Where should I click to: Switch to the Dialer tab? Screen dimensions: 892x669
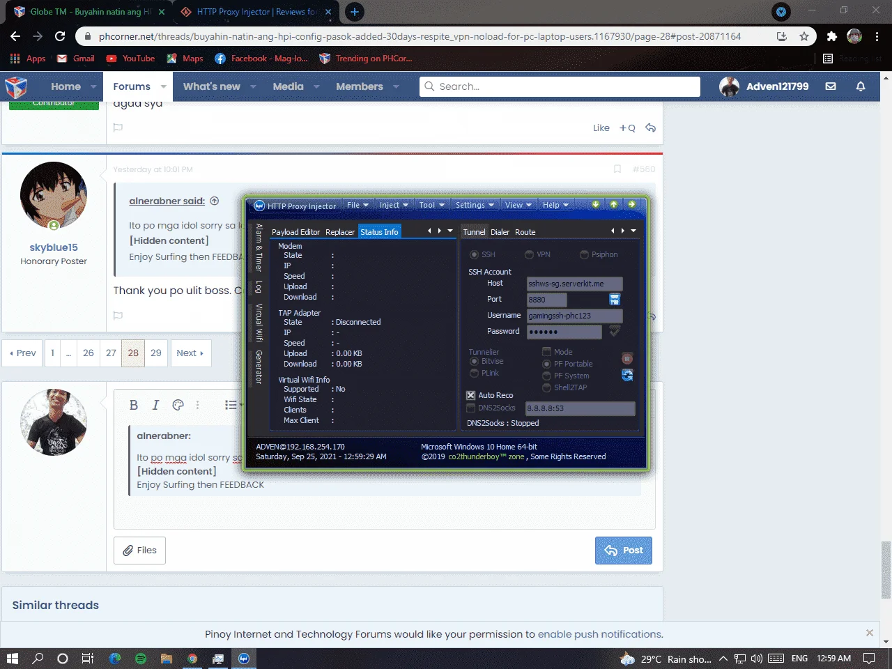pyautogui.click(x=500, y=232)
